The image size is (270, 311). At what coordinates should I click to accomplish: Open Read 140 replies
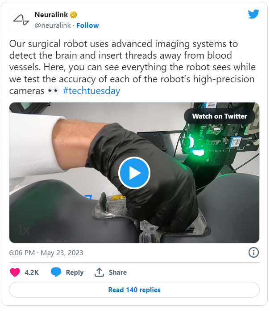tap(134, 290)
